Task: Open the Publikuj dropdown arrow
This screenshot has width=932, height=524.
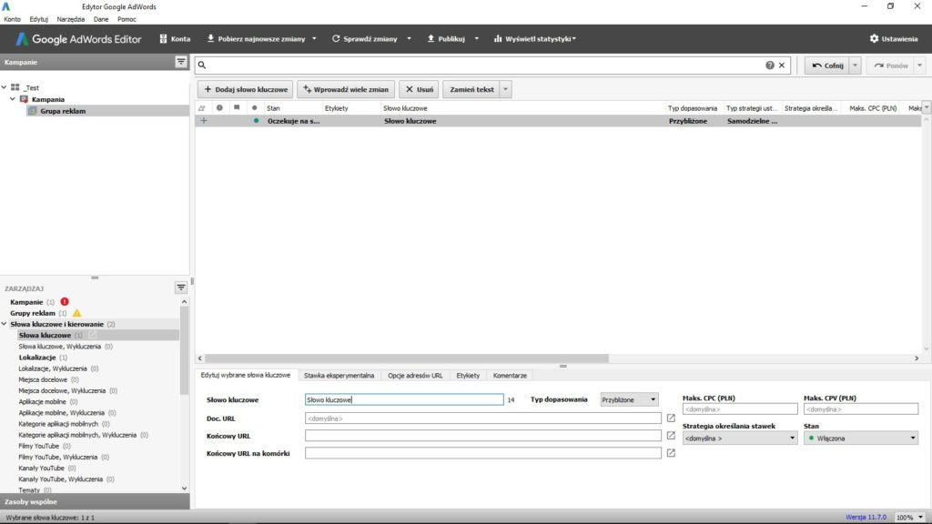Action: (476, 38)
